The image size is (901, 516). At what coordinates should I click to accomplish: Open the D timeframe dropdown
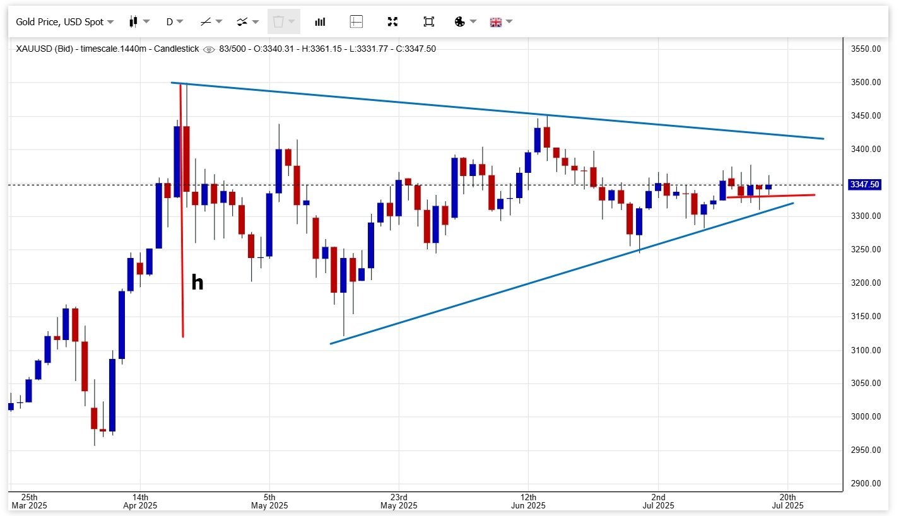pyautogui.click(x=174, y=21)
